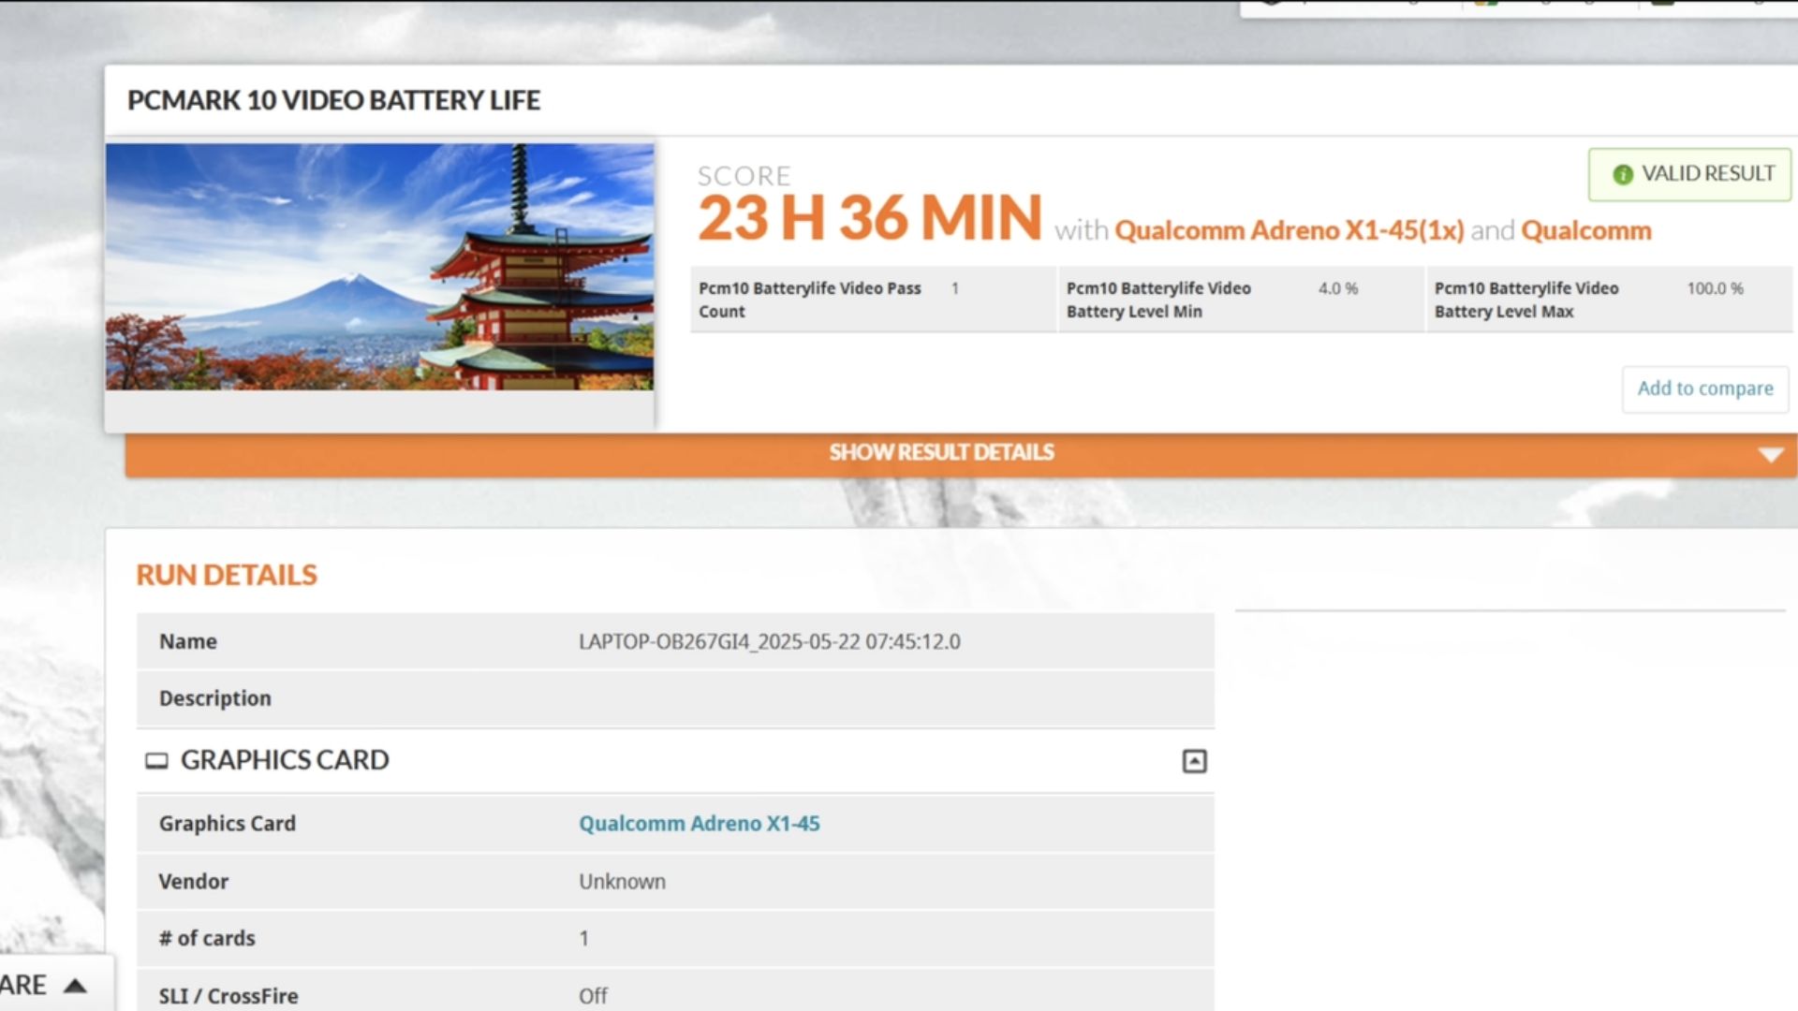Click the SLI / CrossFire Off value

click(593, 996)
